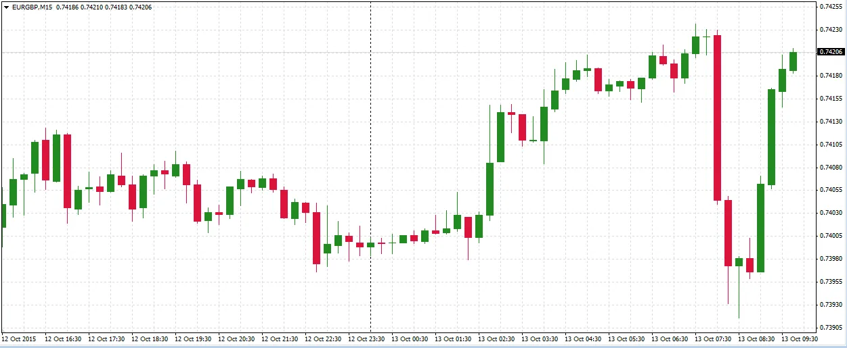Click the 0.74005 price axis label
The height and width of the screenshot is (348, 847).
[x=830, y=236]
